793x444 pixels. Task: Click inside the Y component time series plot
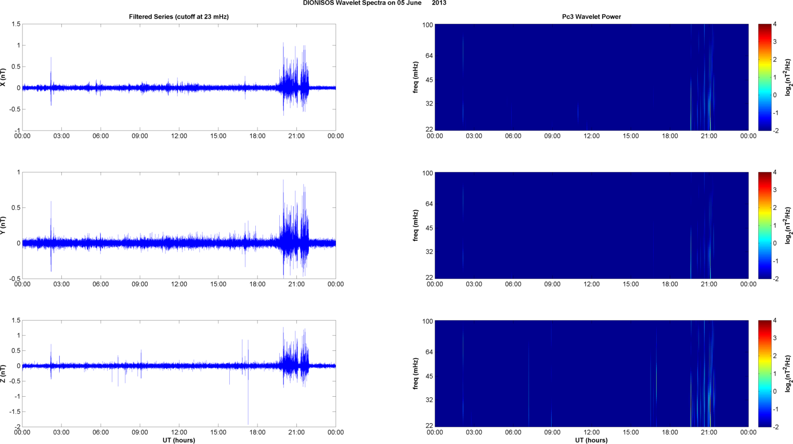(179, 226)
